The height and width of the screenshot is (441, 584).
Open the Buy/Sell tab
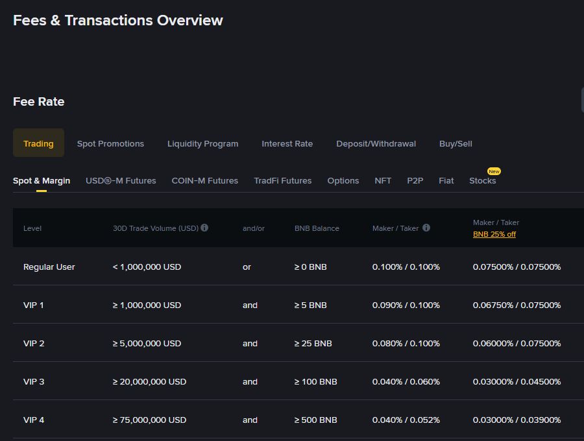tap(456, 144)
